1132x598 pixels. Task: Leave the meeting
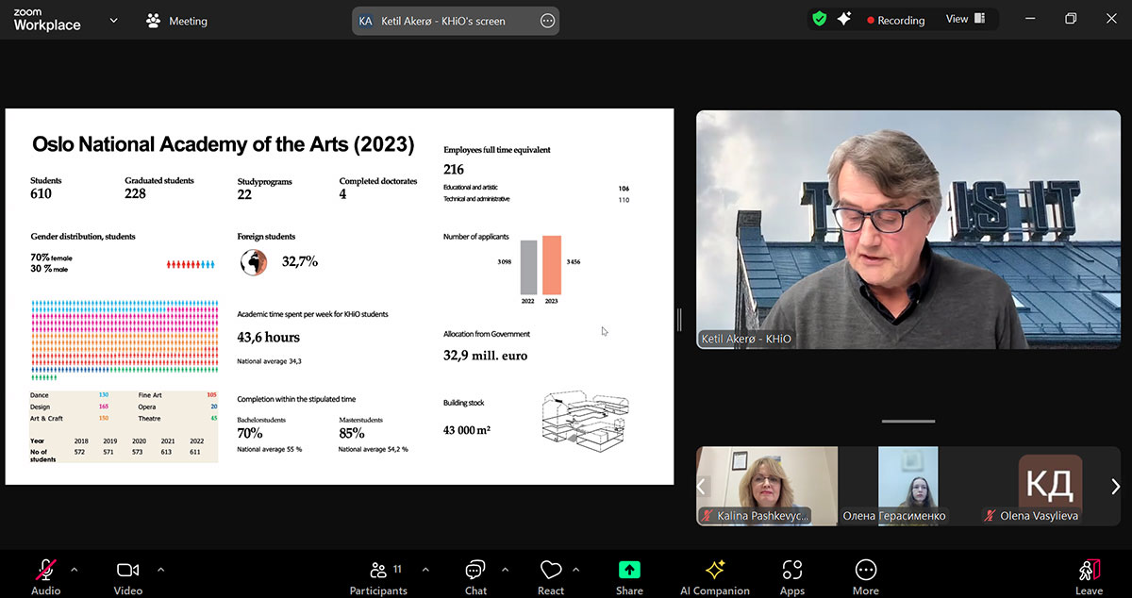tap(1089, 576)
